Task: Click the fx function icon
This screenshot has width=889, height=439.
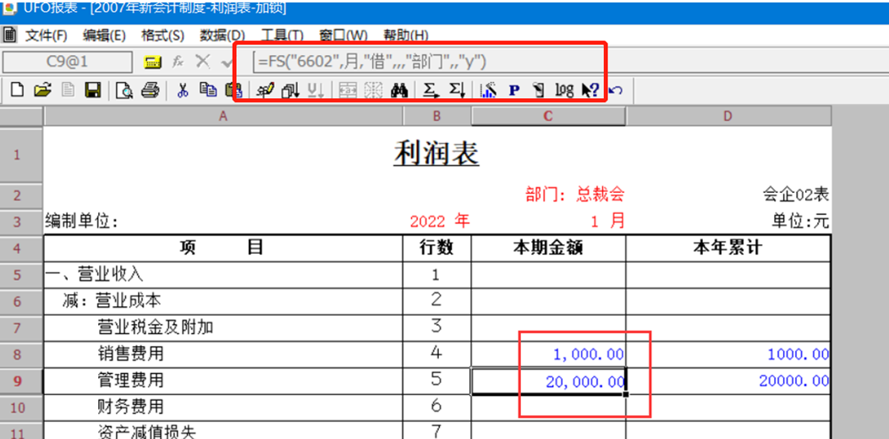Action: (x=178, y=61)
